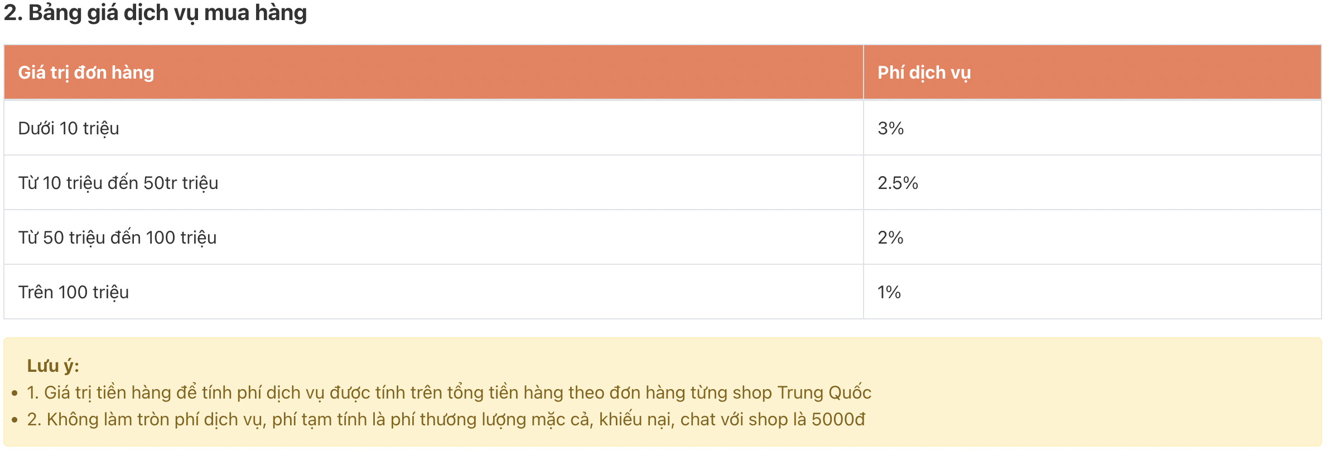1331x456 pixels.
Task: Click the 1% service fee cell
Action: click(x=889, y=292)
